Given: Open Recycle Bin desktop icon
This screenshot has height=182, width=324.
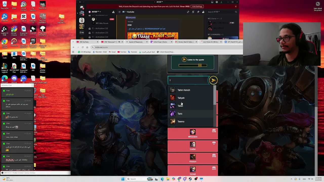Looking at the screenshot, I should tap(5, 5).
